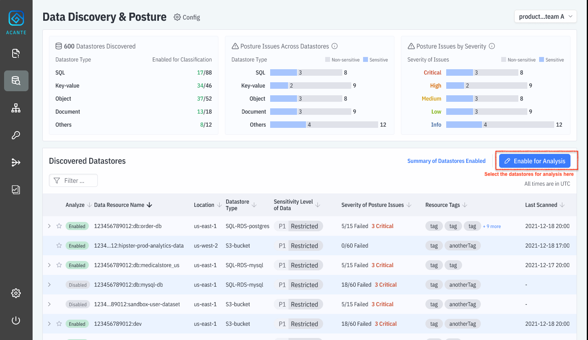Expand the sandbox-user-dataset row
The height and width of the screenshot is (340, 588).
49,304
